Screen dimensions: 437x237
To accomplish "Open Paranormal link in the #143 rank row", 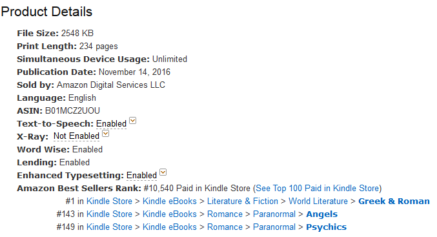I will [x=274, y=214].
